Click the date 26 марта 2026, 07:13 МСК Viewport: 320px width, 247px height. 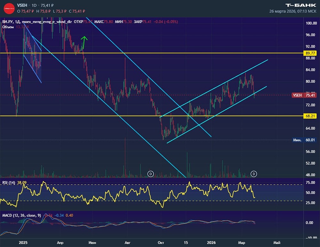tap(293, 11)
